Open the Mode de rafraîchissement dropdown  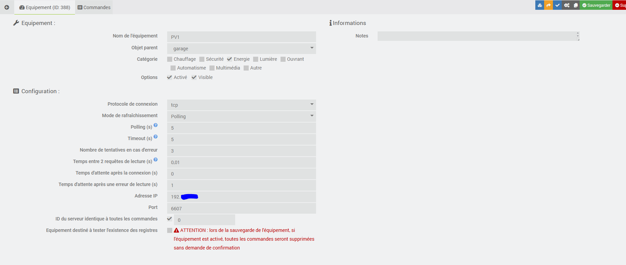242,116
